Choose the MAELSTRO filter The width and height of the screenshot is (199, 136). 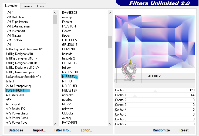[70, 72]
